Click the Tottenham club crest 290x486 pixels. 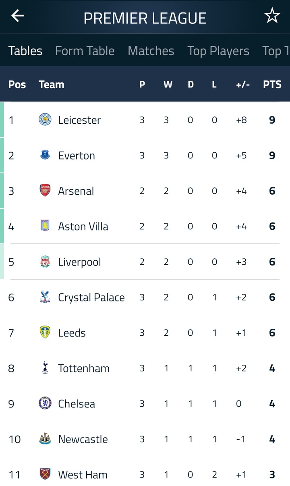click(x=45, y=368)
